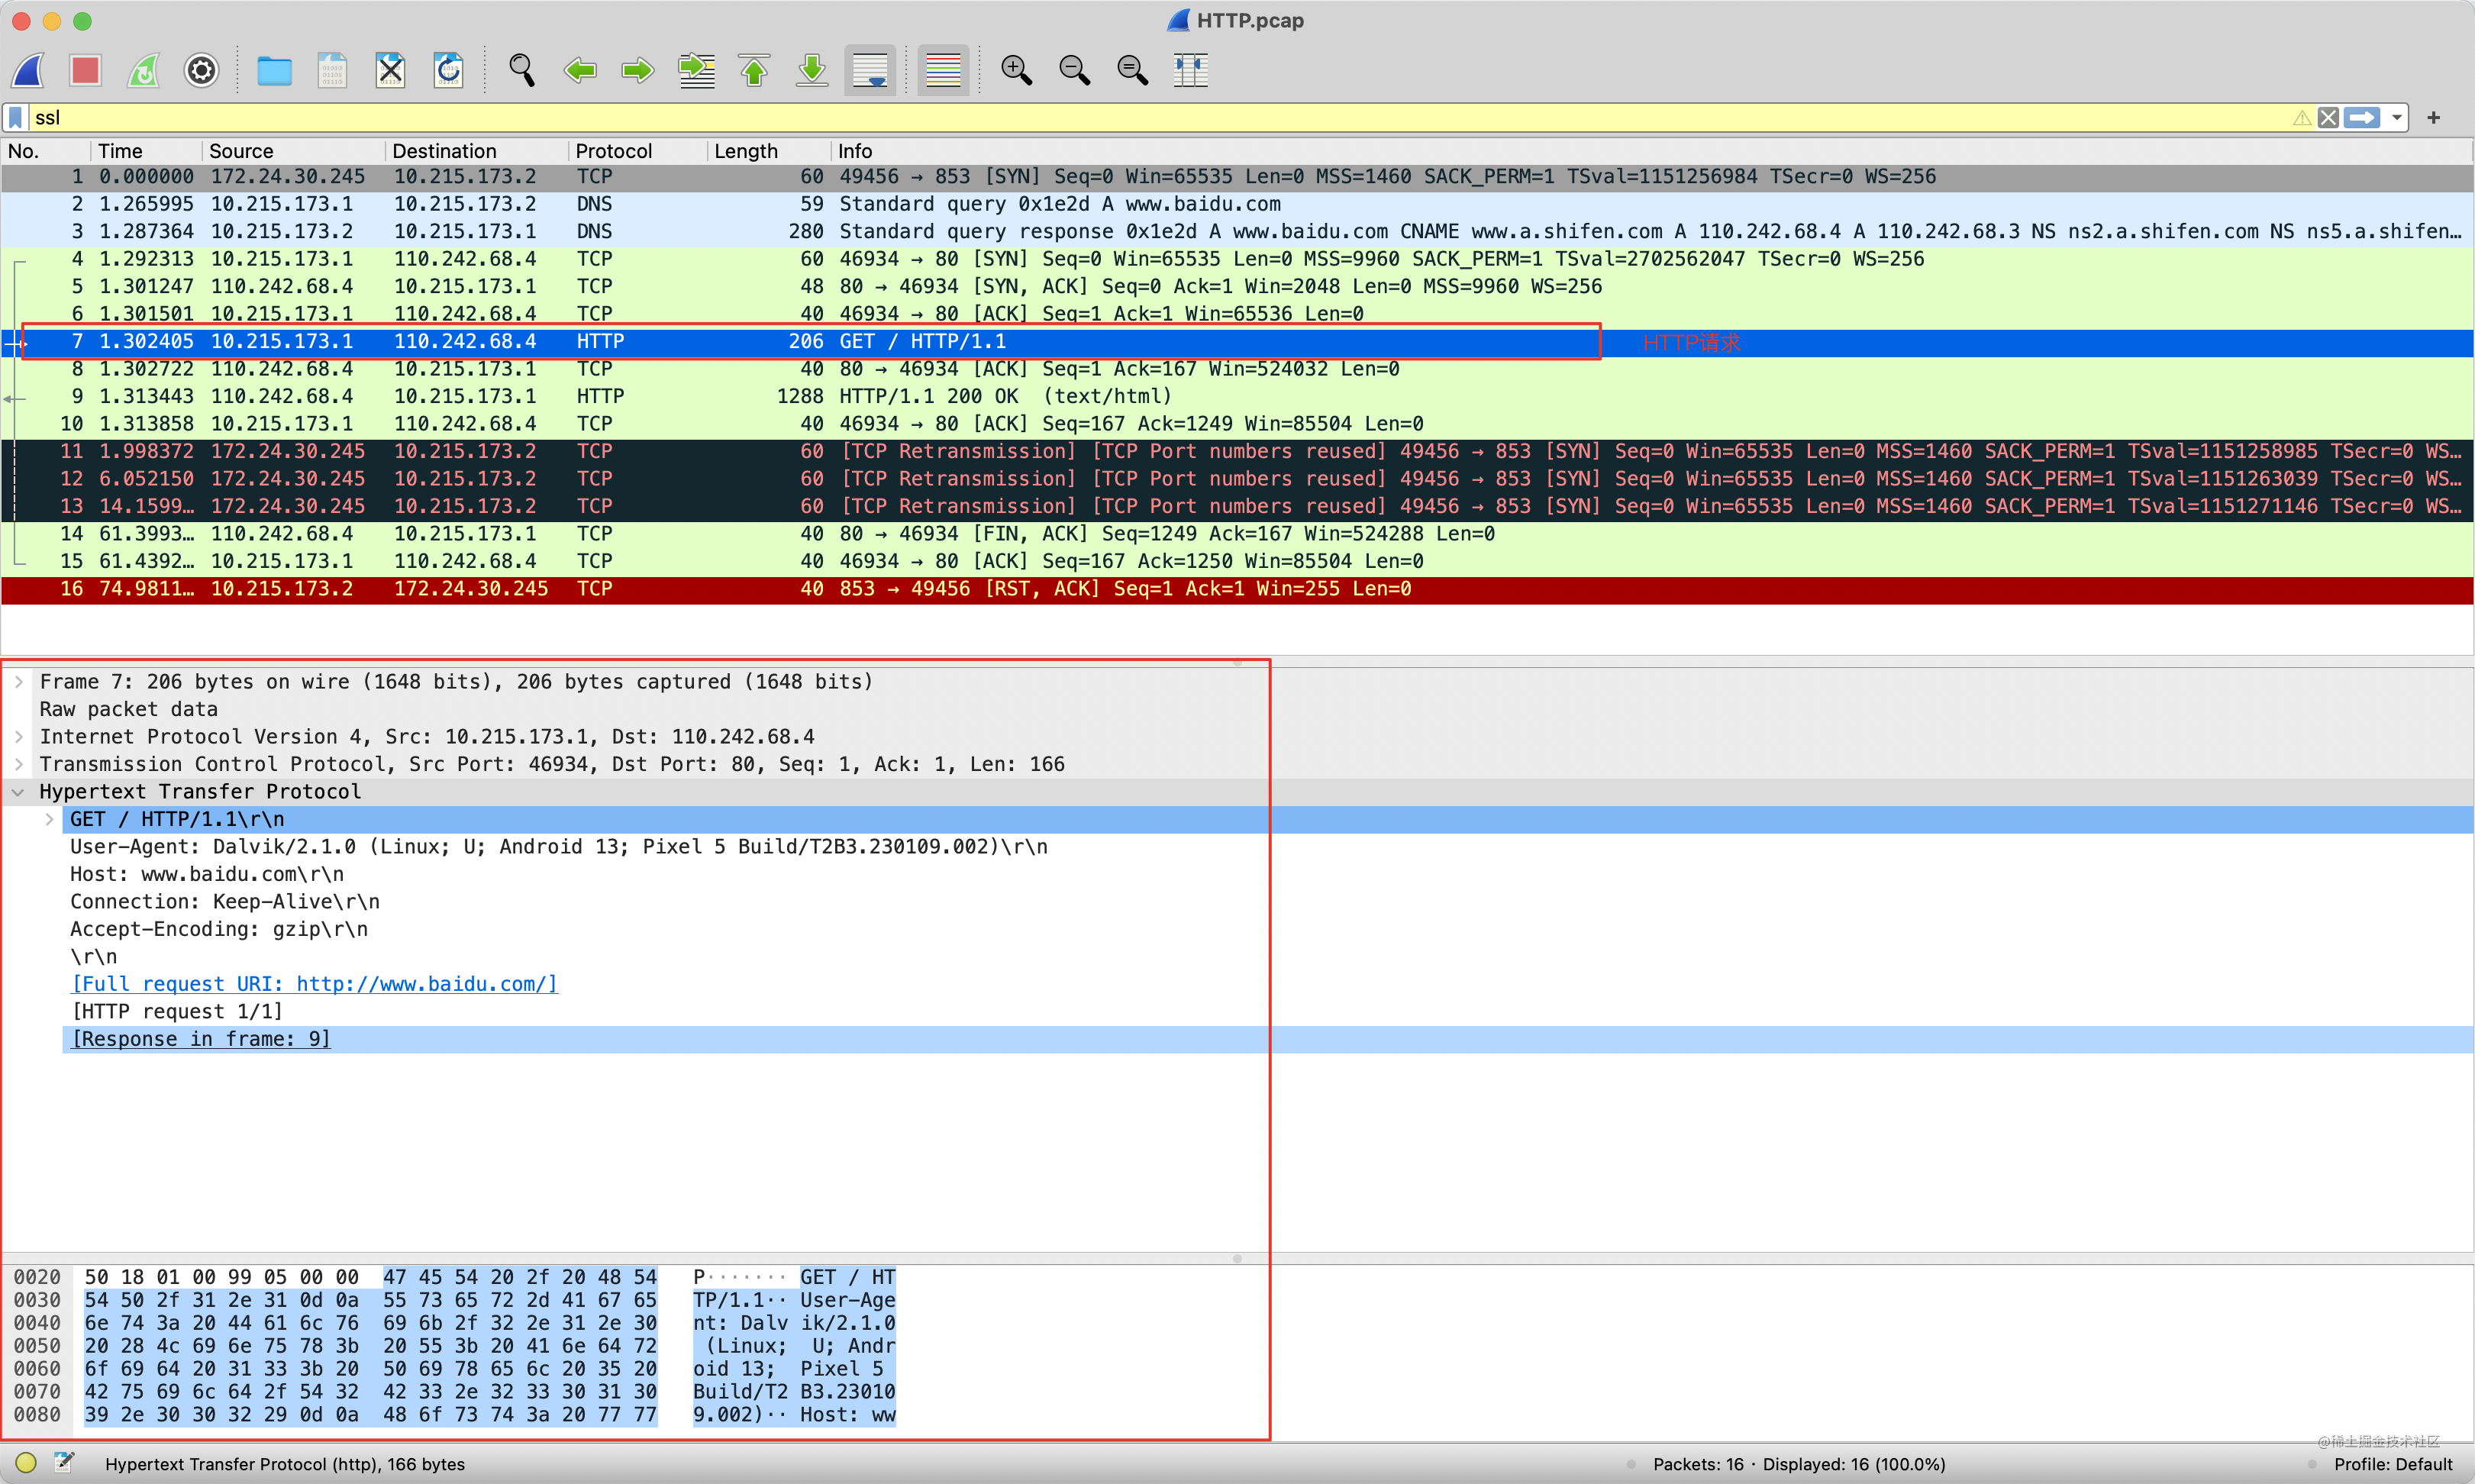Click the zoom in magnifier icon
Image resolution: width=2475 pixels, height=1484 pixels.
pyautogui.click(x=1016, y=70)
